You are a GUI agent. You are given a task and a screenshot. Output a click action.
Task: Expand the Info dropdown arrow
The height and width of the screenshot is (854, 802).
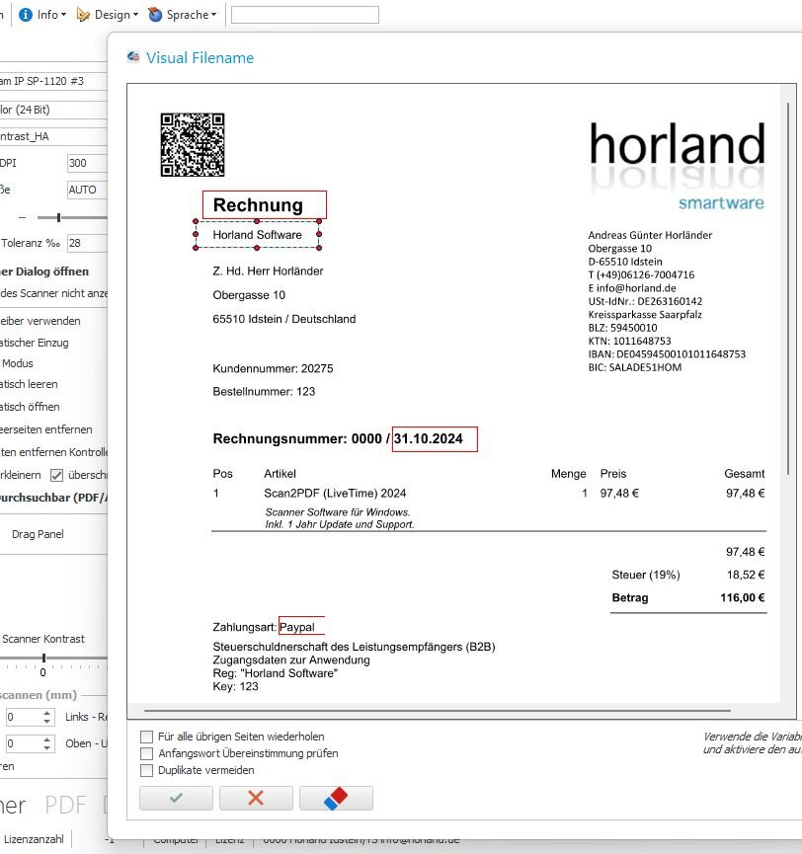click(x=64, y=15)
